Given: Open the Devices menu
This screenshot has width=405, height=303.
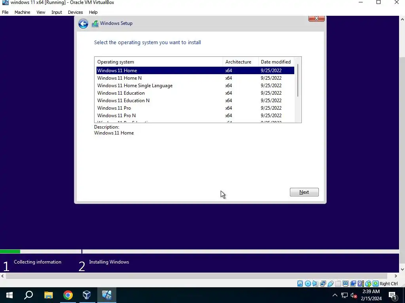Looking at the screenshot, I should (x=75, y=12).
